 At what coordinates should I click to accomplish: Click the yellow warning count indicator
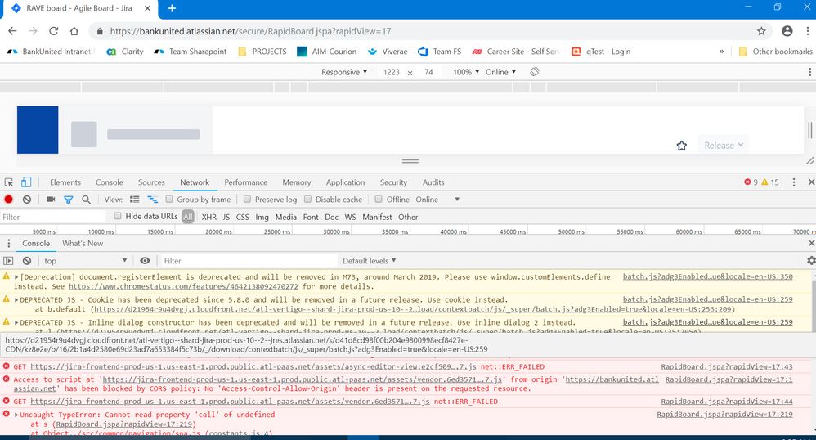[770, 182]
